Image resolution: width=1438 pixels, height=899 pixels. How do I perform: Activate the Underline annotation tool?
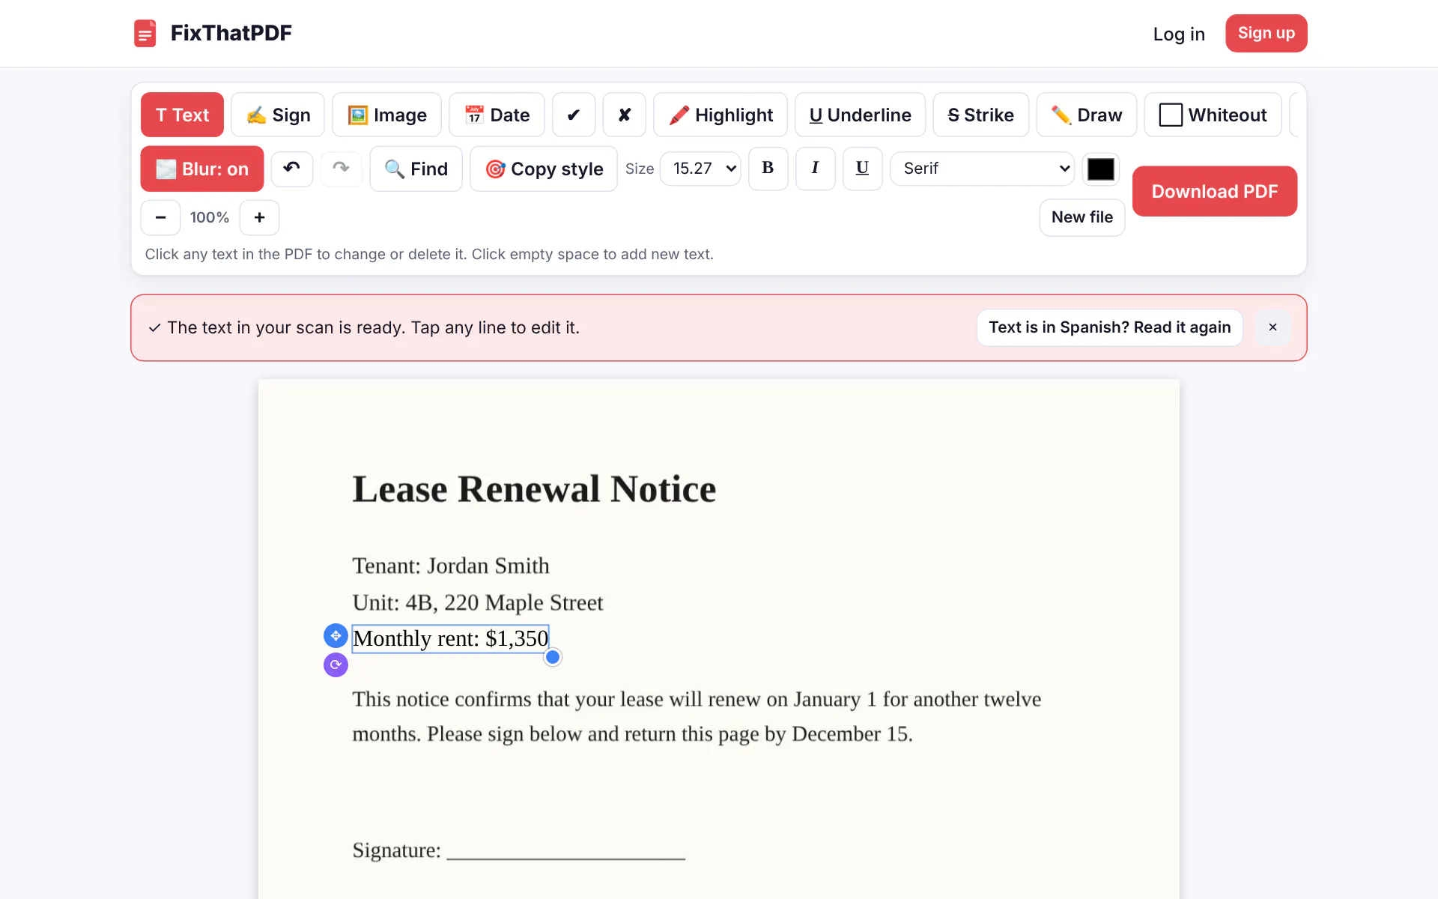[860, 115]
